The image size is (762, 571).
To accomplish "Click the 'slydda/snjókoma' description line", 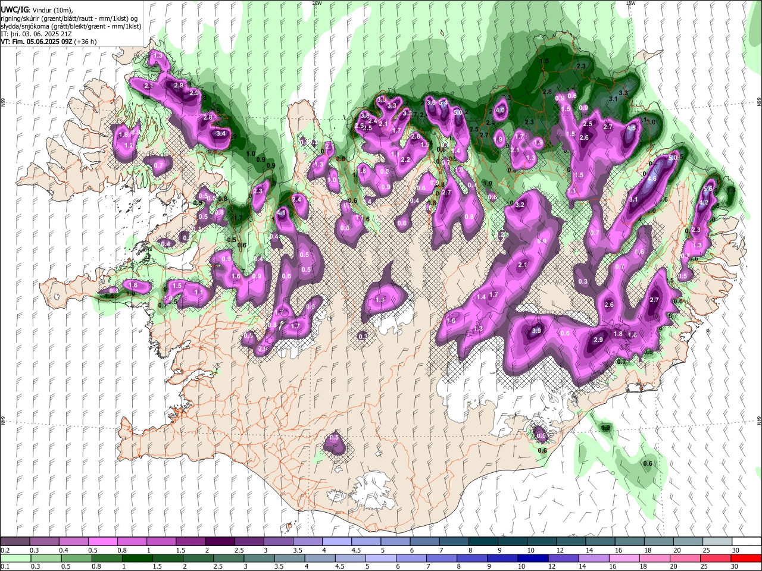I will pos(71,26).
